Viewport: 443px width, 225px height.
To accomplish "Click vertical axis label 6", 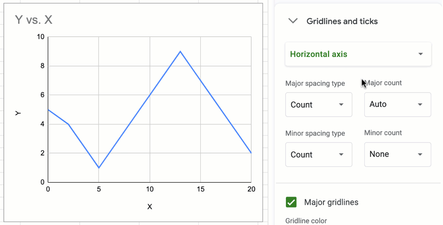I will (x=42, y=95).
